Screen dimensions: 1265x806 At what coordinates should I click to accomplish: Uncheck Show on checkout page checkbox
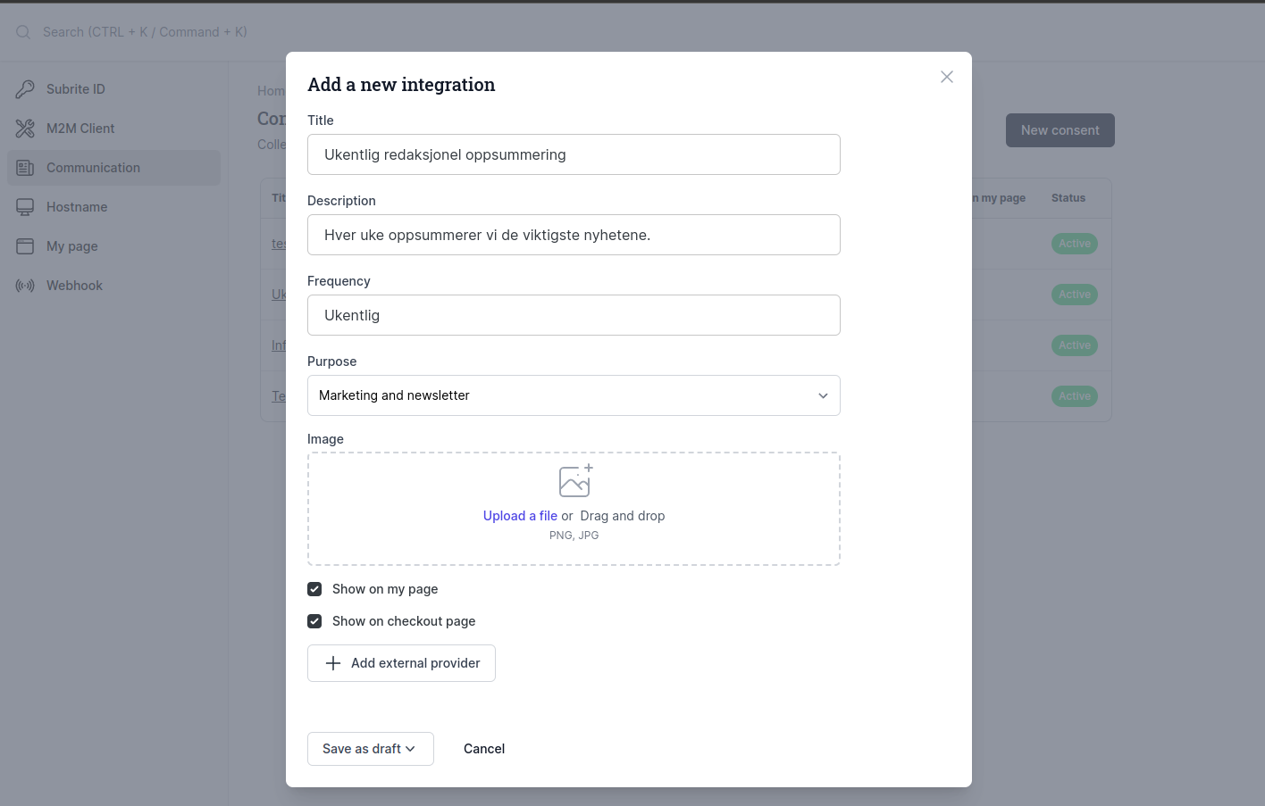(314, 621)
